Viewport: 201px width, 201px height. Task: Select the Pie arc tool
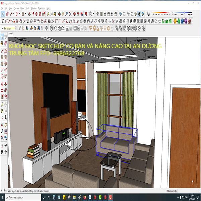[6, 76]
